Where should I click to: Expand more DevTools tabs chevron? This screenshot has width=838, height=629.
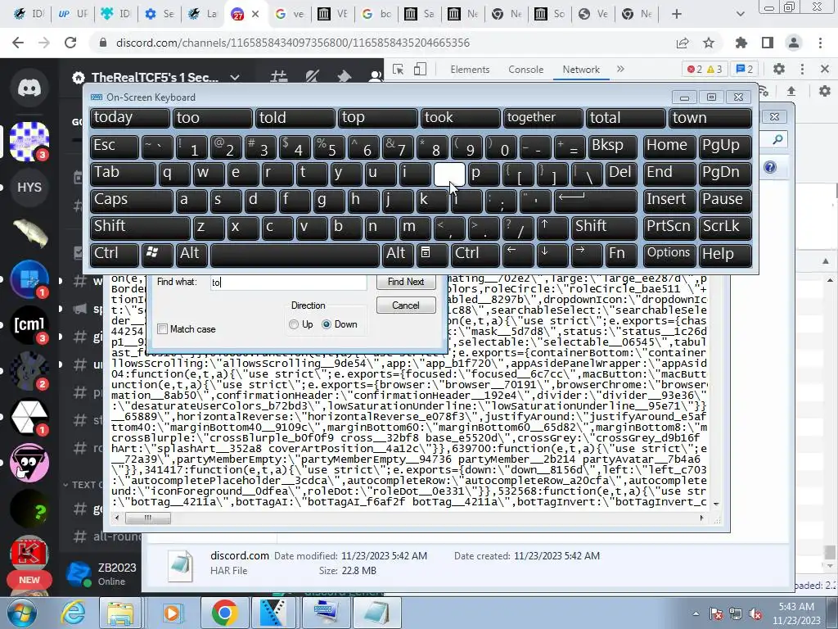pos(620,69)
